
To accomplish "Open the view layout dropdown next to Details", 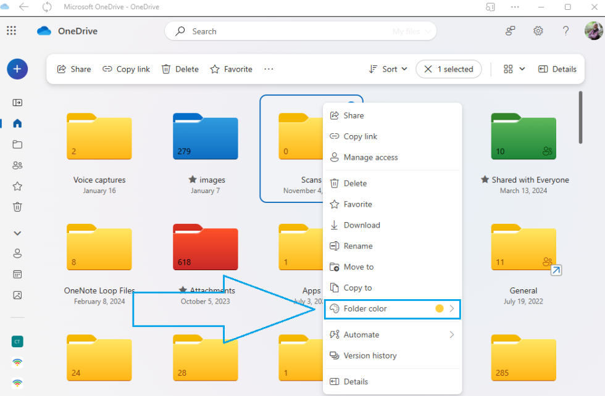I will pos(512,68).
